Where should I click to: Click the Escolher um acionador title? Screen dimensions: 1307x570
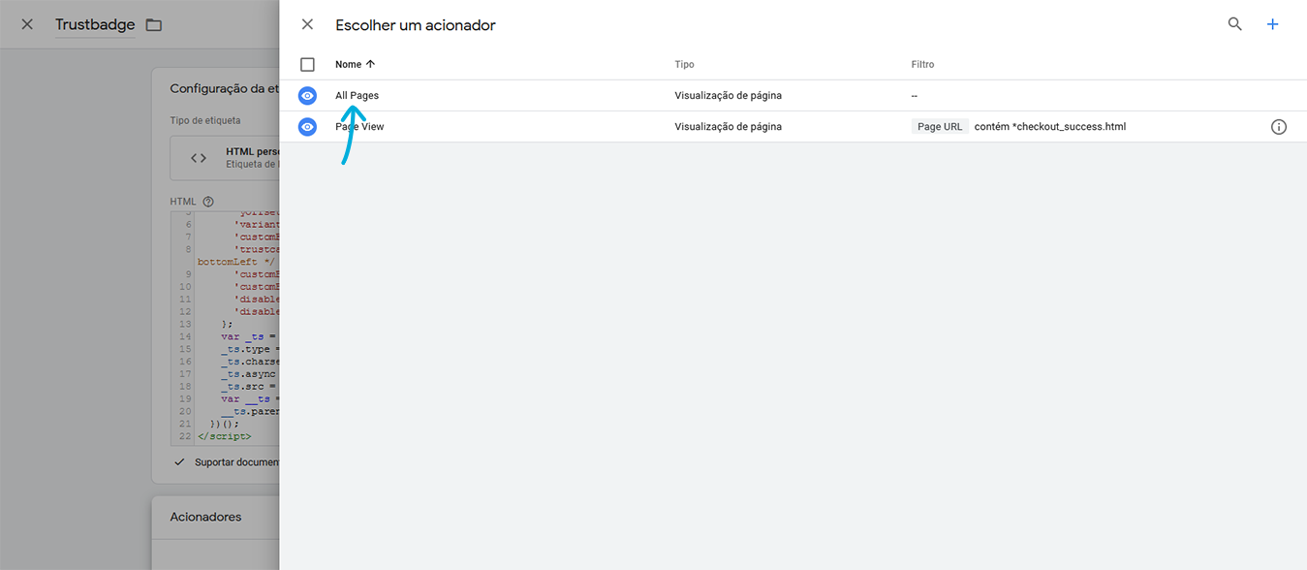click(x=416, y=25)
